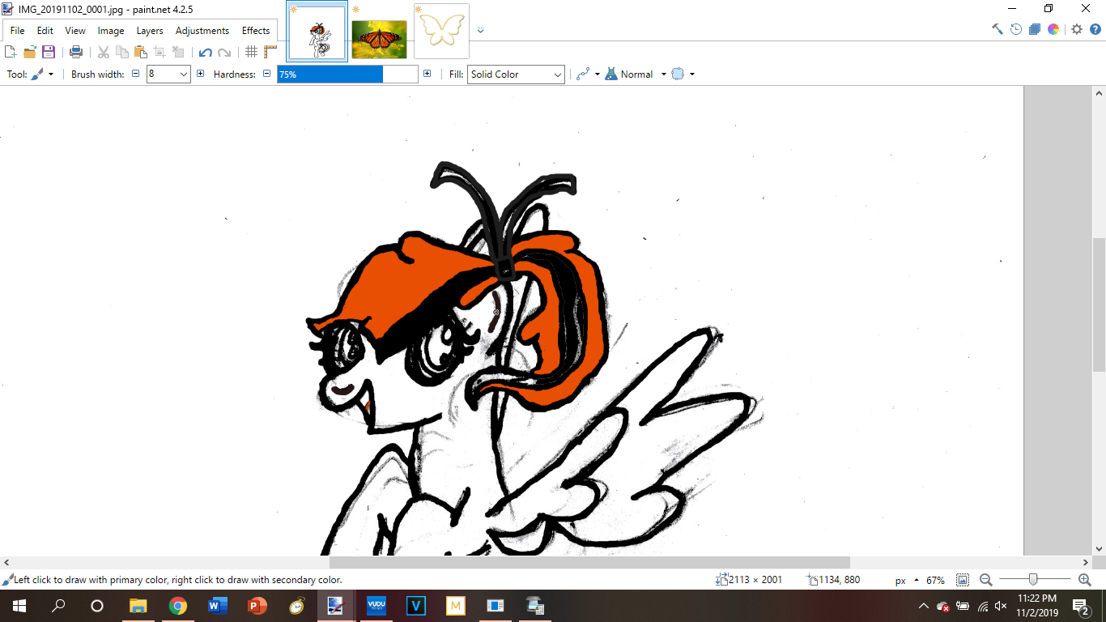Click the Undo arrow icon
Image resolution: width=1106 pixels, height=622 pixels.
click(205, 52)
